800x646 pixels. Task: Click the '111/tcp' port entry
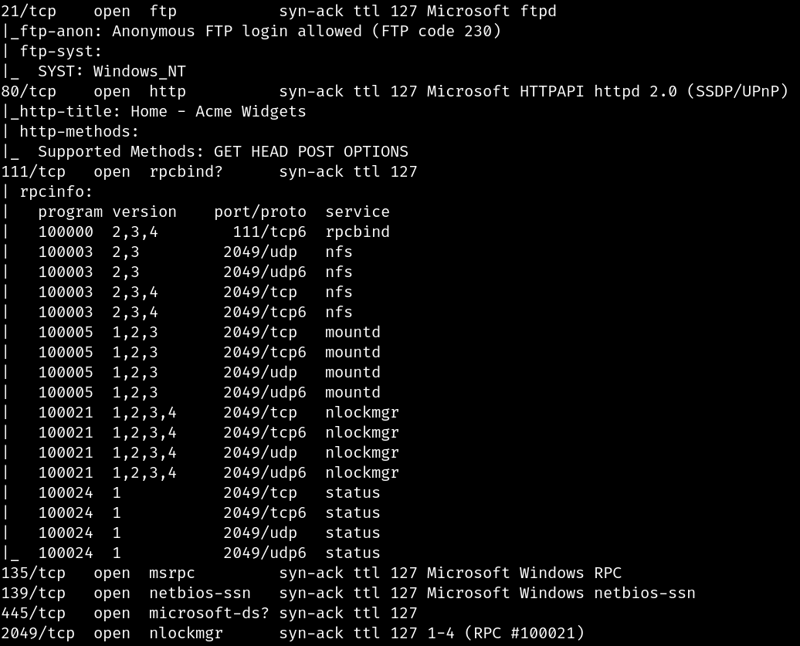[x=33, y=172]
